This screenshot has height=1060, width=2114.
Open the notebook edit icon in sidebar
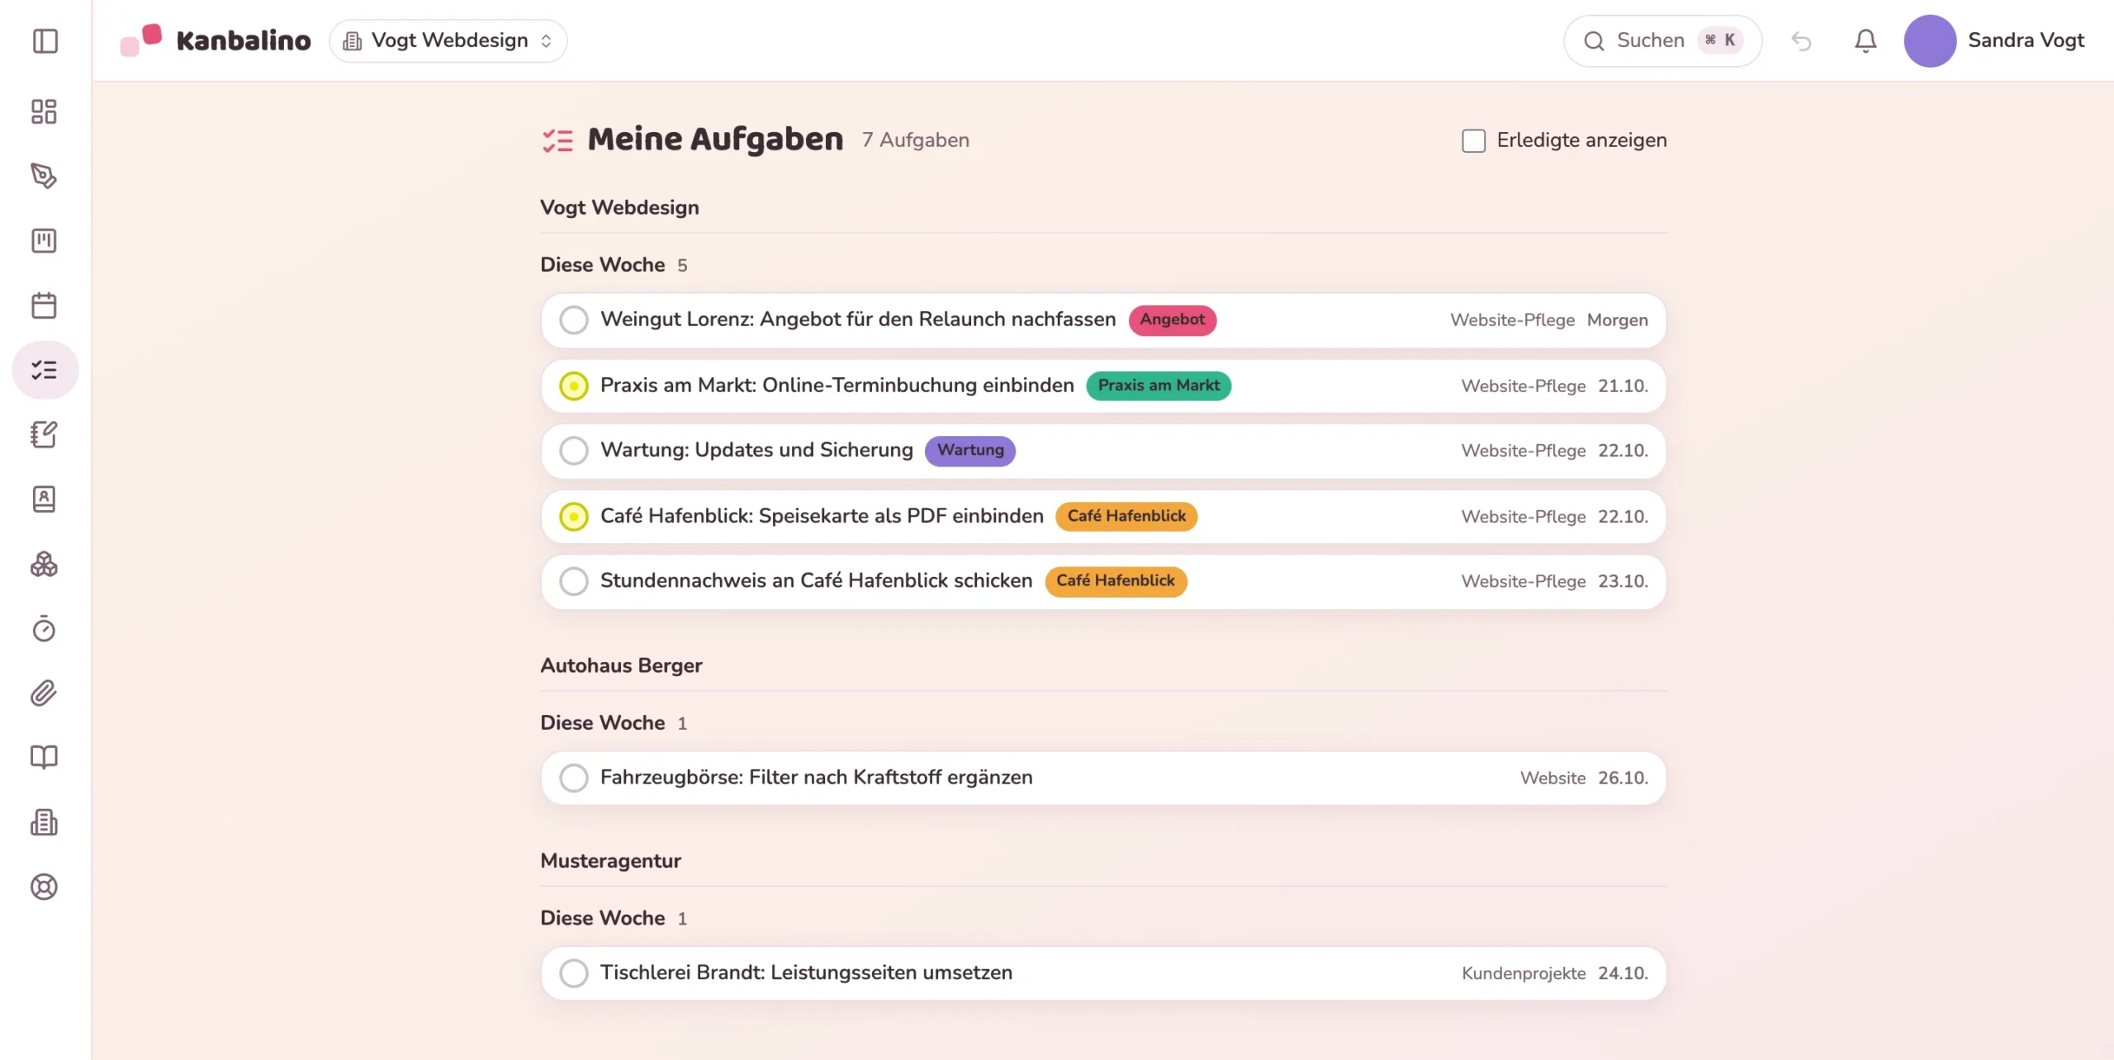[44, 434]
